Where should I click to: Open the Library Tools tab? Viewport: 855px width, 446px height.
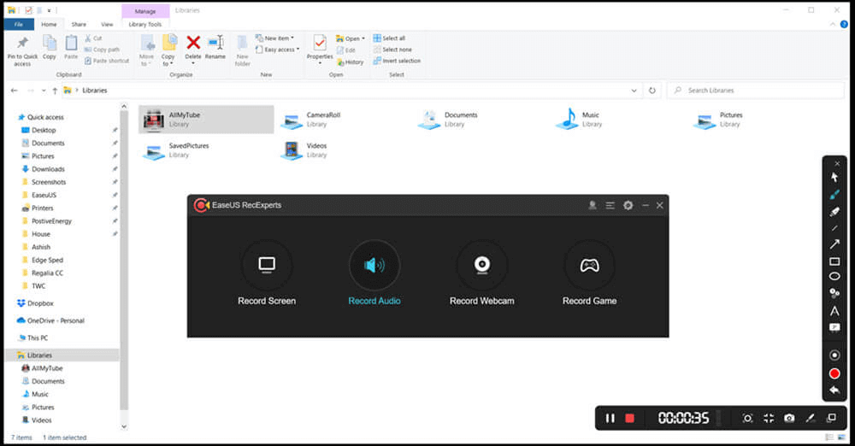pyautogui.click(x=145, y=24)
